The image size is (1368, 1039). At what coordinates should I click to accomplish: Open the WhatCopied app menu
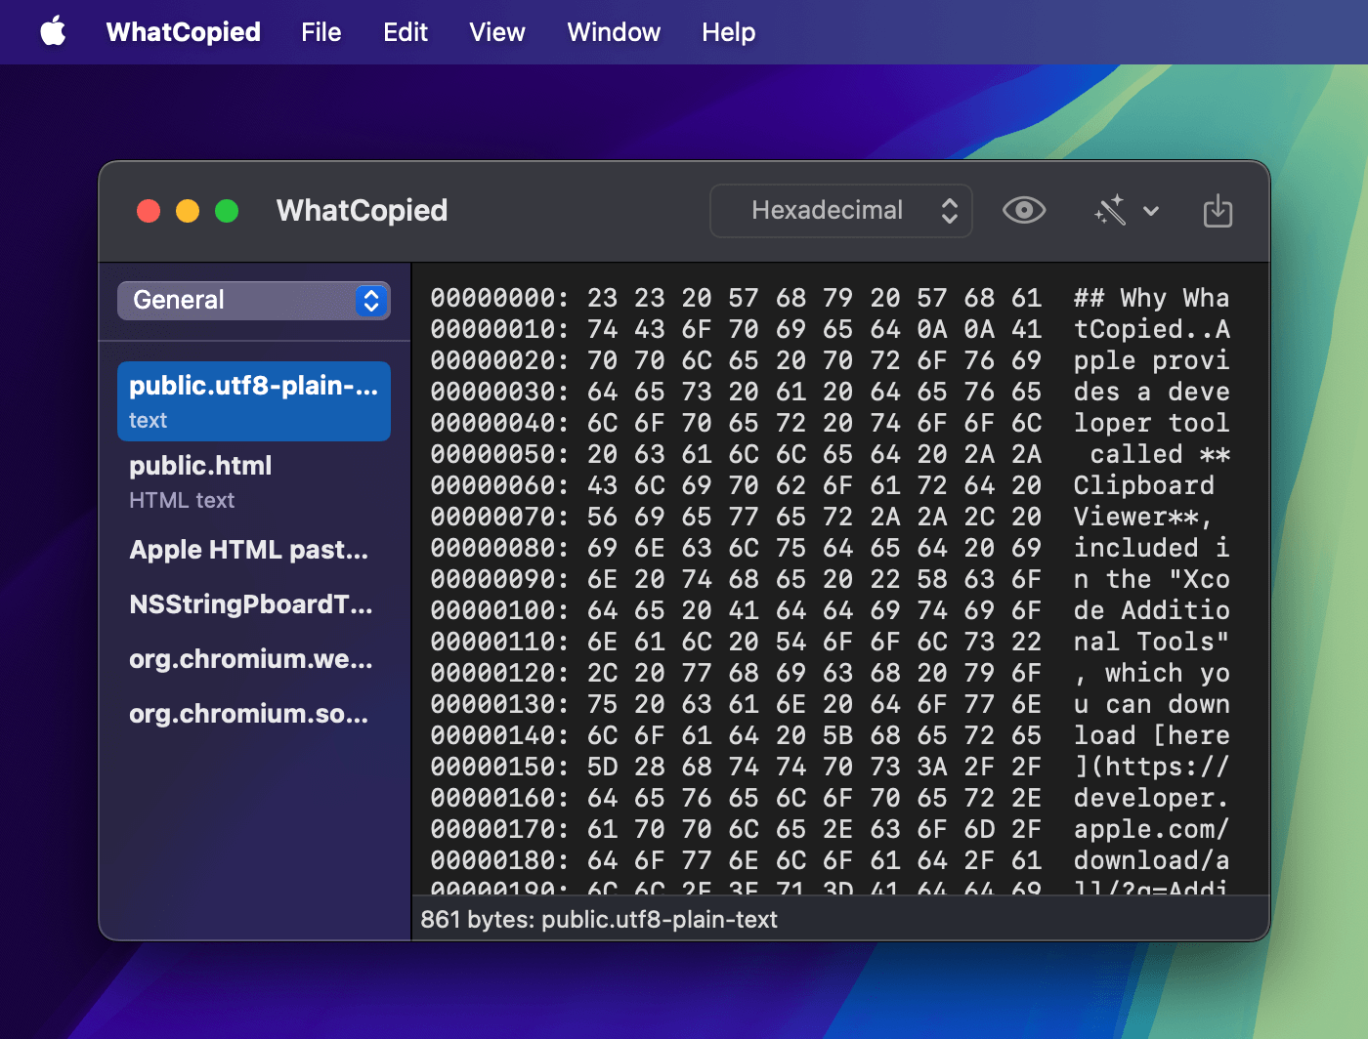184,32
